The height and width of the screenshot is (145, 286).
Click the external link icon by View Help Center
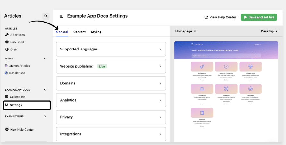point(206,17)
